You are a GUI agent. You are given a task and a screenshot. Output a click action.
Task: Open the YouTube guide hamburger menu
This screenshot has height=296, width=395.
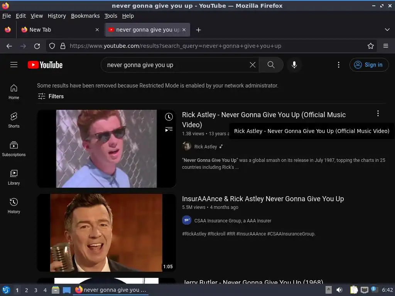click(x=14, y=65)
